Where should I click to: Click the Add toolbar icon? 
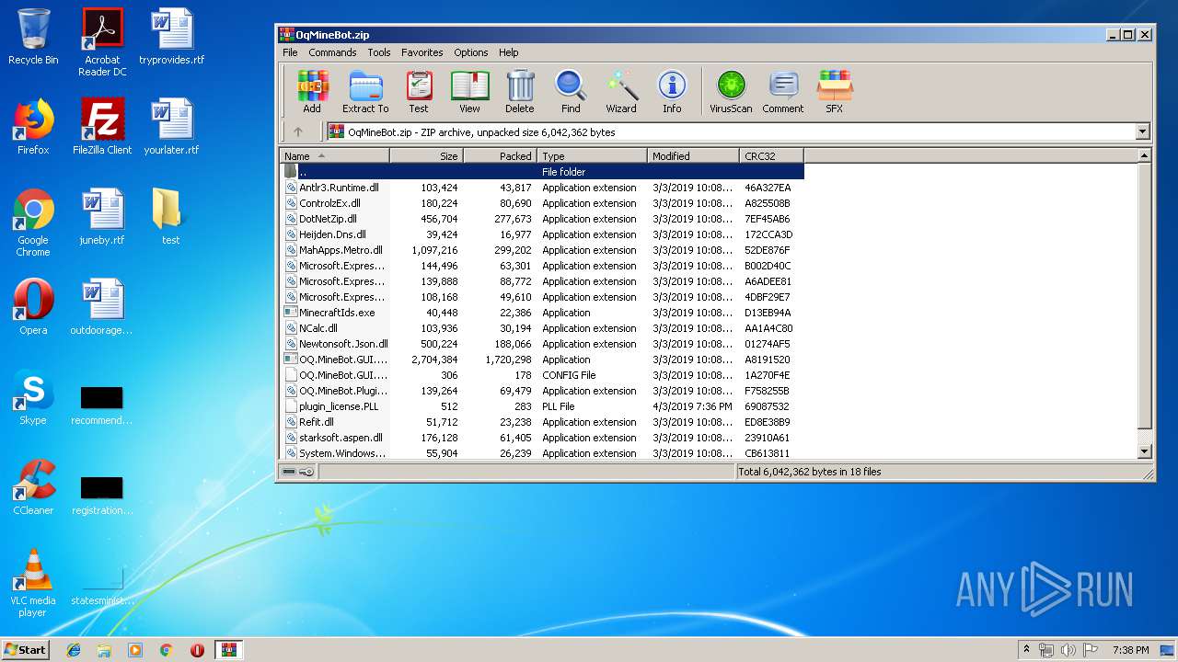coord(312,92)
